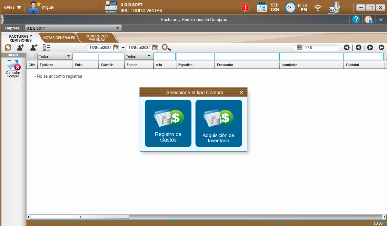The width and height of the screenshot is (387, 226).
Task: Open the blue help question mark
Action: [356, 19]
